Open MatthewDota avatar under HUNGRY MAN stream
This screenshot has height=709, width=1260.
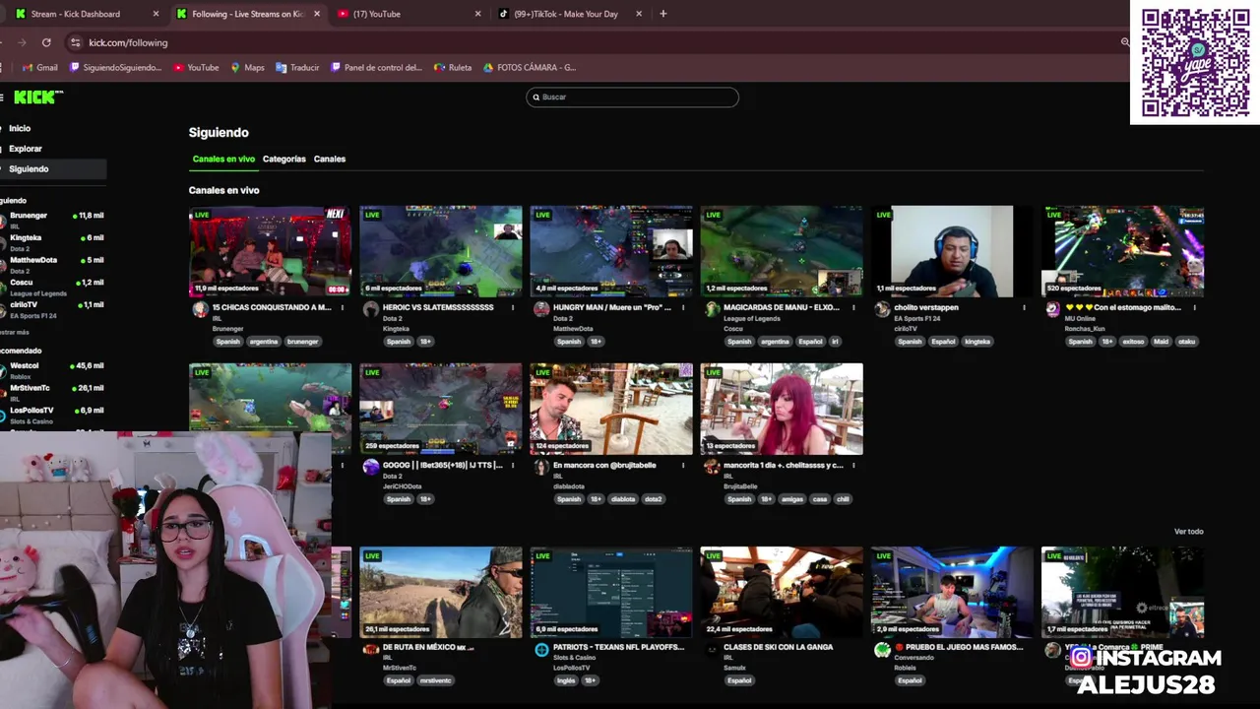(x=540, y=309)
